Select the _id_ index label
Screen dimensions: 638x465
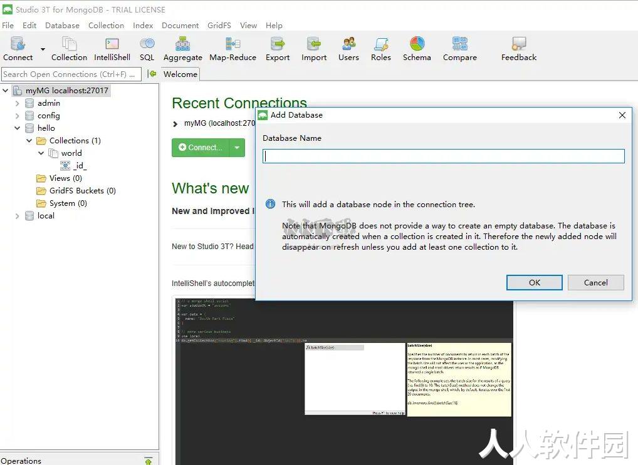[x=80, y=165]
